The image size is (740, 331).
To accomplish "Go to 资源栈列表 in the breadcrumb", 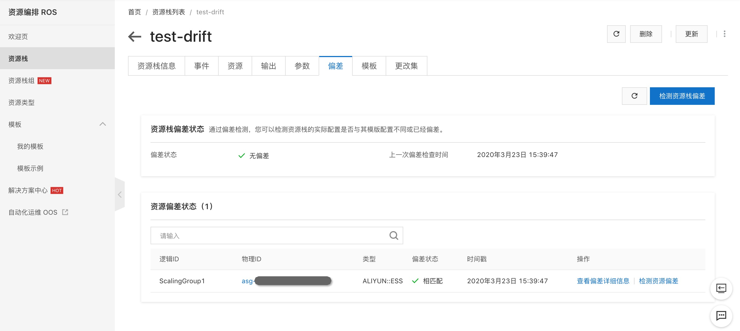I will pos(169,12).
